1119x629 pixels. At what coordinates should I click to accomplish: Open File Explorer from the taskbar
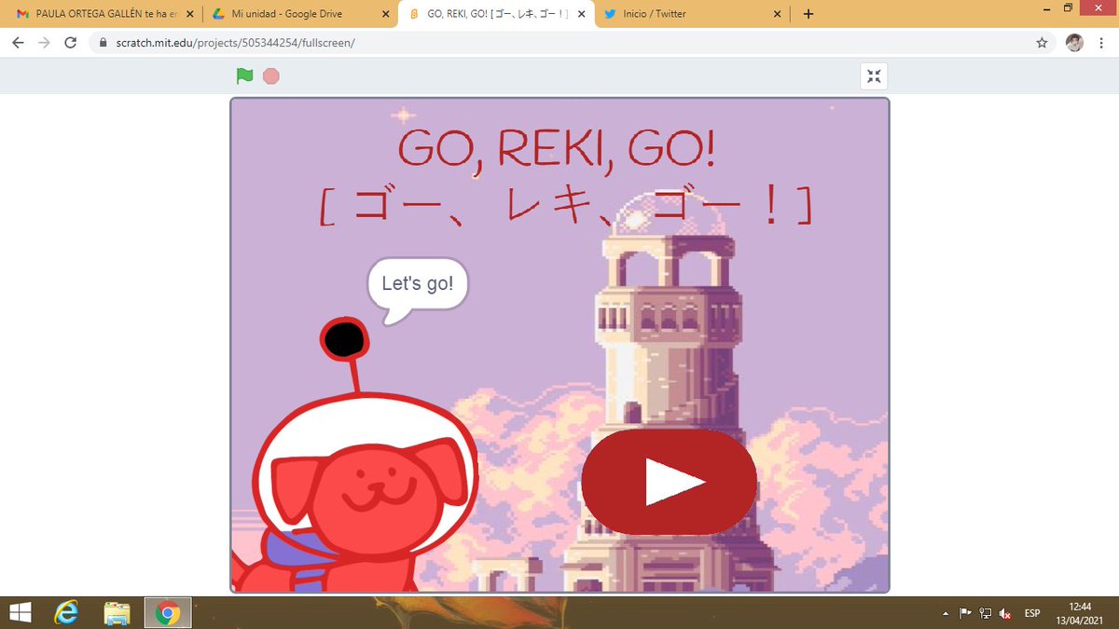pos(117,613)
